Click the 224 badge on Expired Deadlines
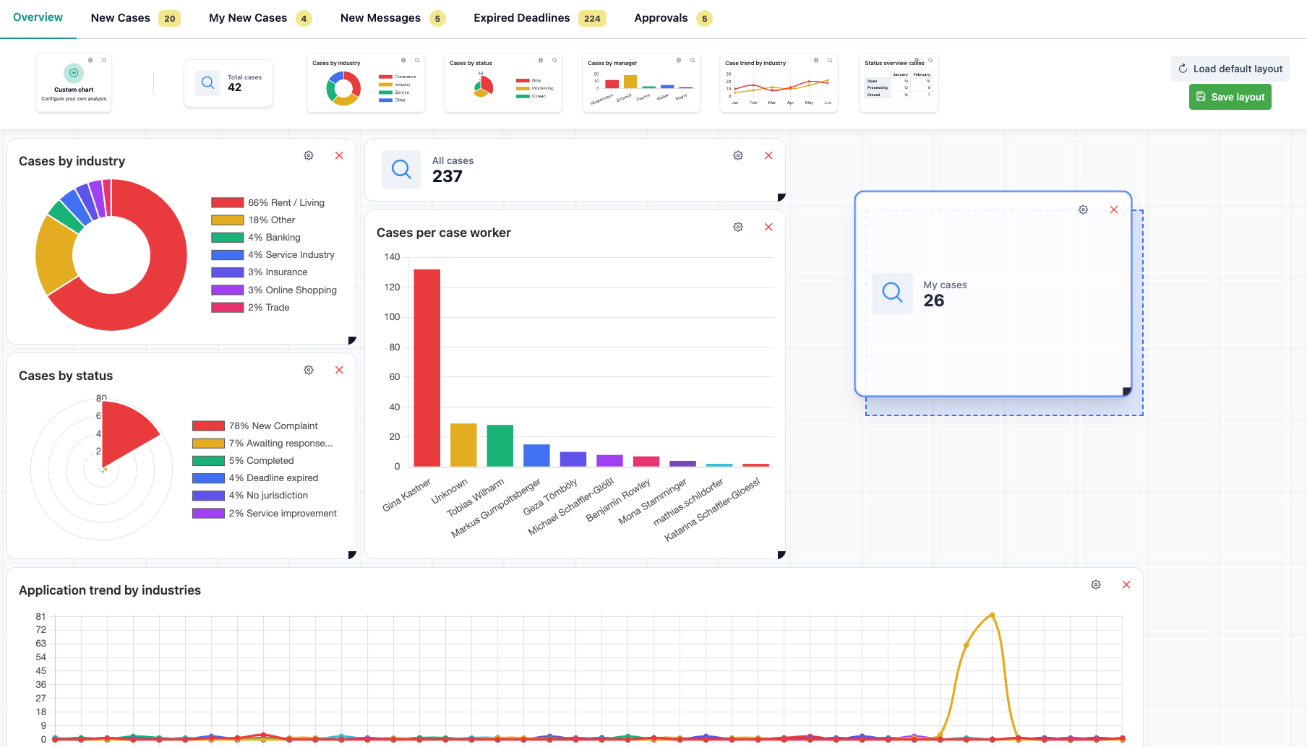The width and height of the screenshot is (1307, 747). [x=592, y=19]
